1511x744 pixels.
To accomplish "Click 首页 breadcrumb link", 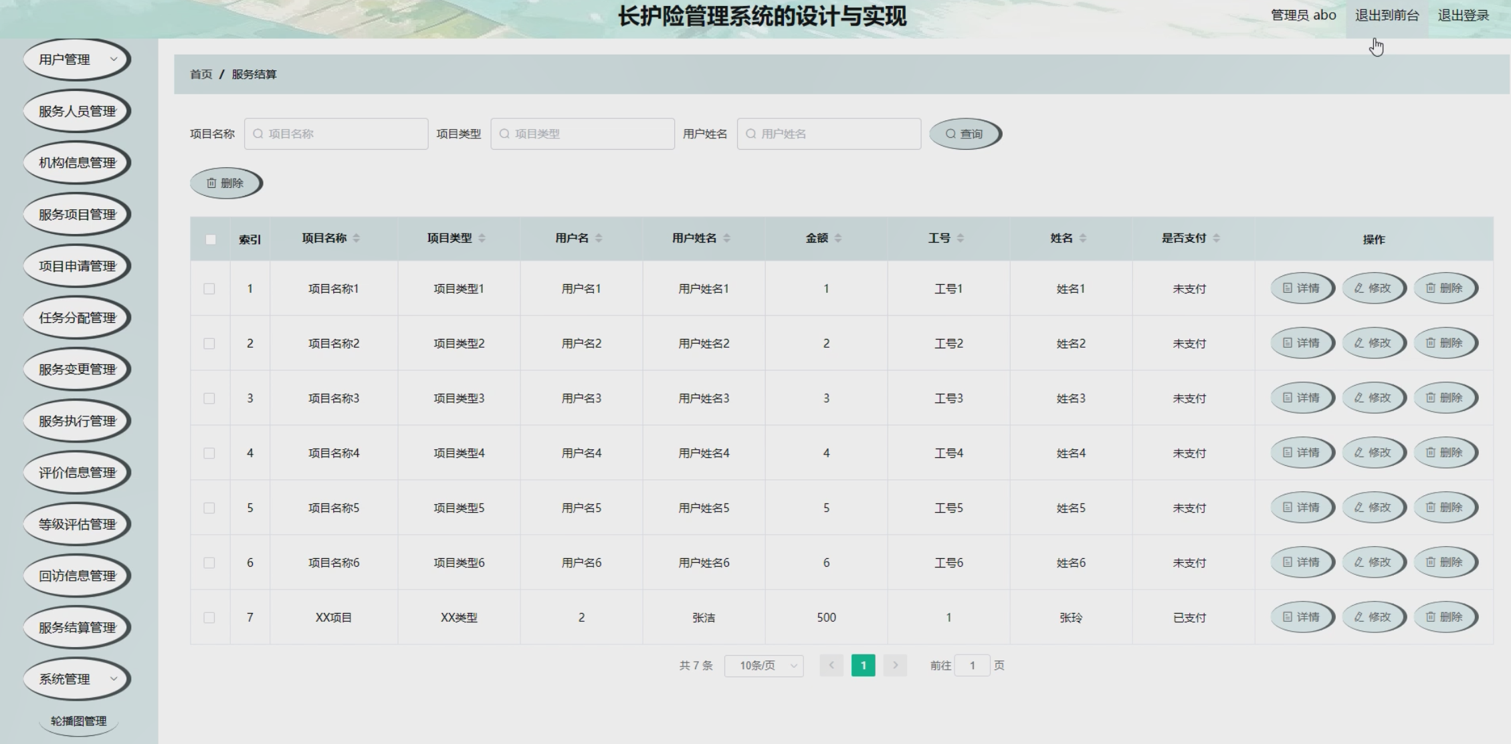I will tap(201, 74).
